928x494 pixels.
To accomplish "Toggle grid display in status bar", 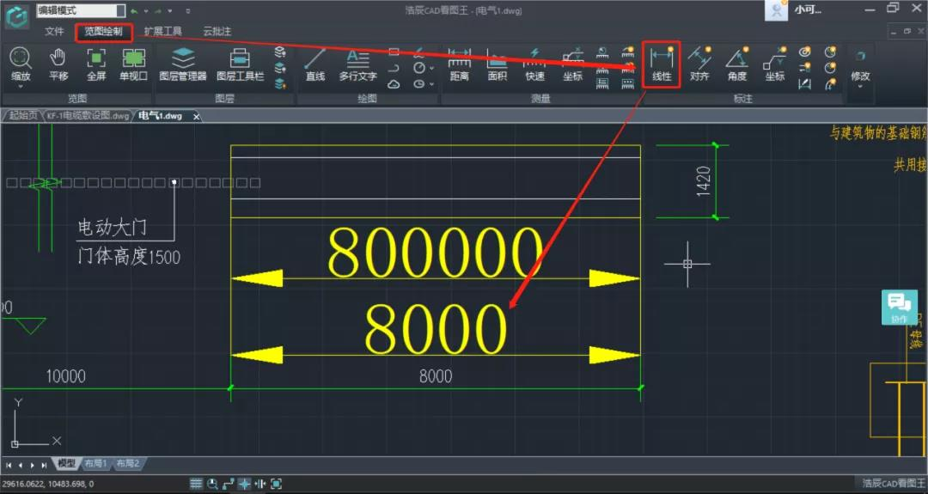I will coord(197,484).
